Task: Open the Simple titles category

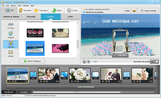Action: click(11, 54)
